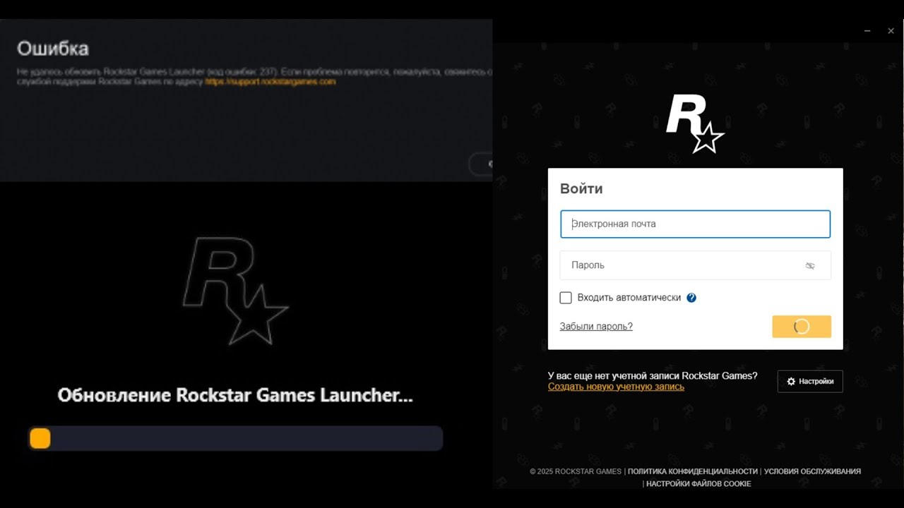Open Создать новую учетную запись link
Image resolution: width=904 pixels, height=508 pixels.
616,387
